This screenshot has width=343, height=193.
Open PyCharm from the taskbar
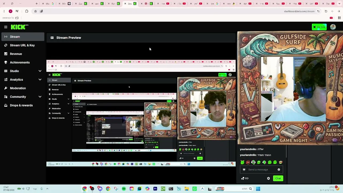pyautogui.click(x=139, y=189)
